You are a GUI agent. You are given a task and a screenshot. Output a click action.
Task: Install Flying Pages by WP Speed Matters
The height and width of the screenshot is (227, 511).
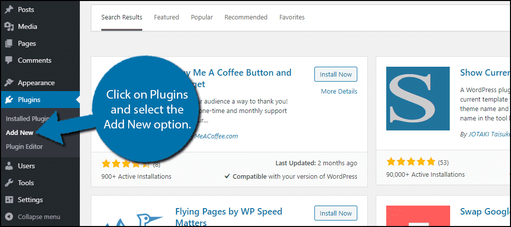click(x=336, y=213)
